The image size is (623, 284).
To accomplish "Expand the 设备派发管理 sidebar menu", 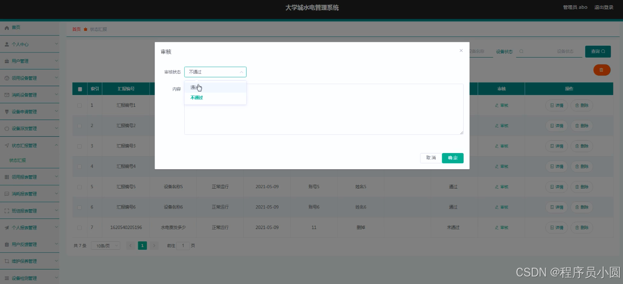I will click(29, 129).
